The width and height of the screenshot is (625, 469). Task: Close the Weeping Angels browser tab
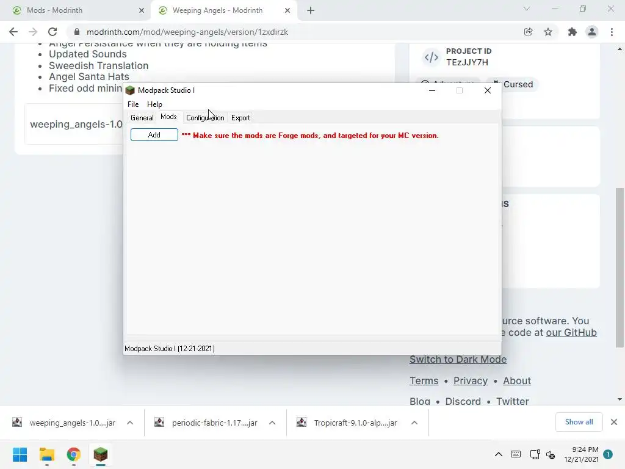tap(287, 11)
